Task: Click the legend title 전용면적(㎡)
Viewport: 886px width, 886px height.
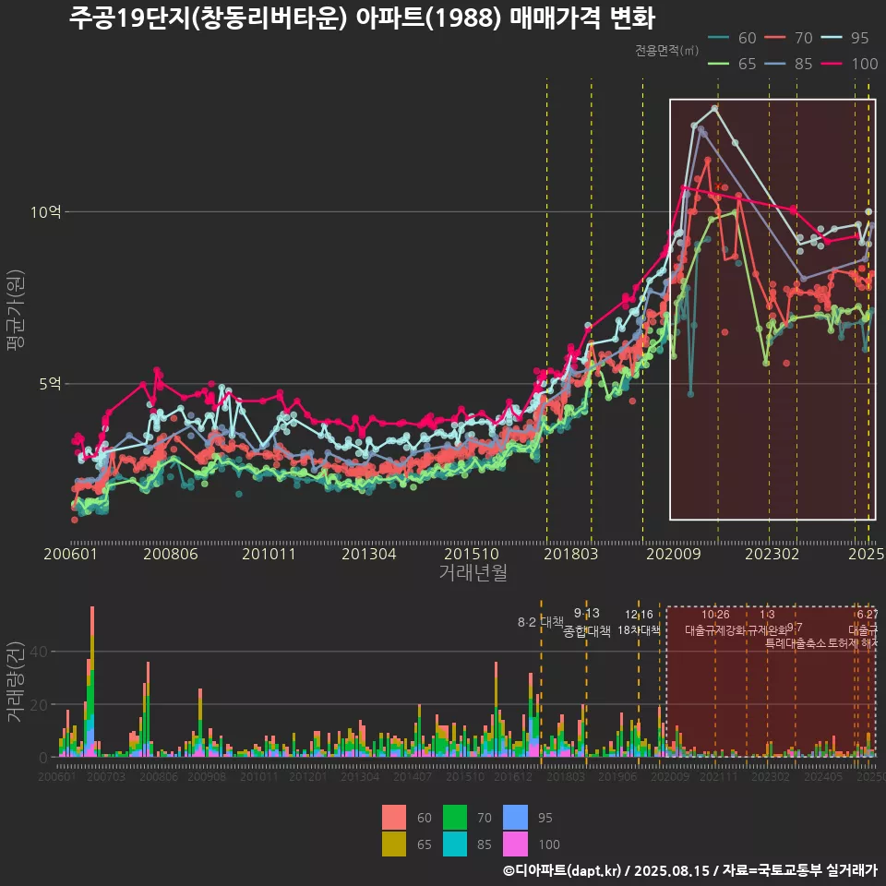Action: 666,50
